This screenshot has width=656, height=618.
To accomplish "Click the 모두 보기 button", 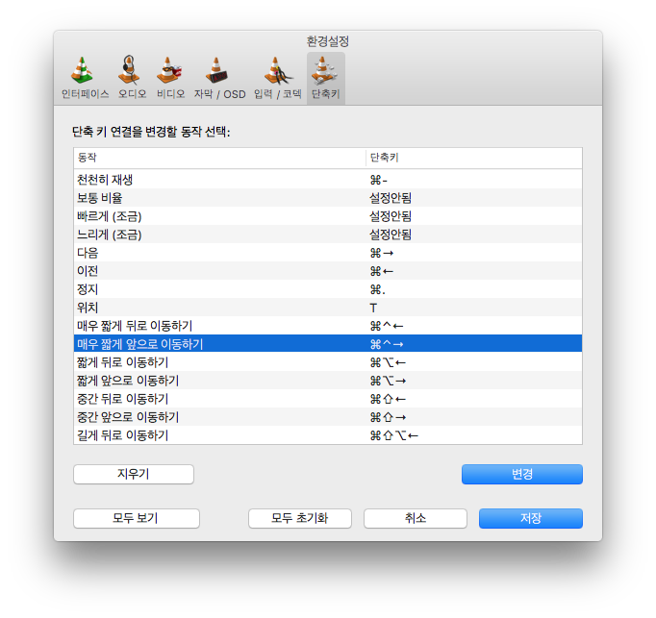I will tap(137, 518).
